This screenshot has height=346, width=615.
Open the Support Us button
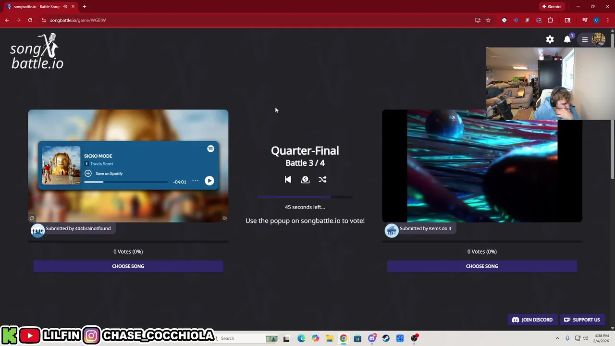point(582,320)
